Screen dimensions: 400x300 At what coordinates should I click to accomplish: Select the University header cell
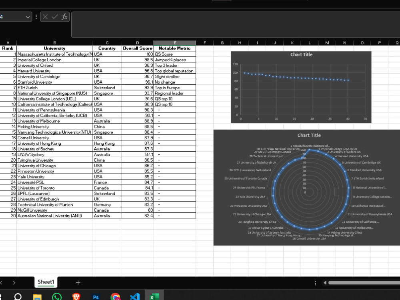tap(54, 48)
